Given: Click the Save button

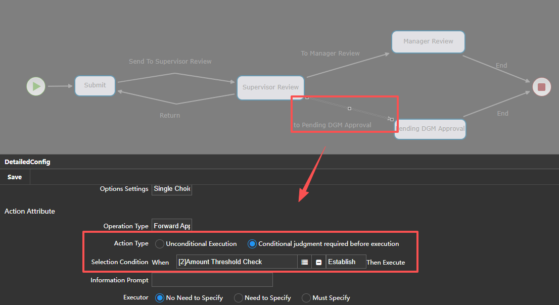Looking at the screenshot, I should click(15, 177).
